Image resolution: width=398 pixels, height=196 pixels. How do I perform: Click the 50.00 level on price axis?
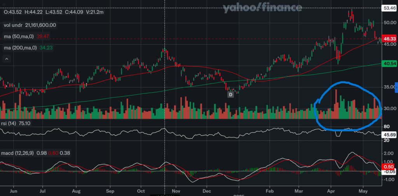pos(389,23)
